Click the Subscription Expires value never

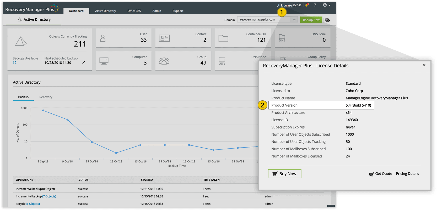point(350,127)
